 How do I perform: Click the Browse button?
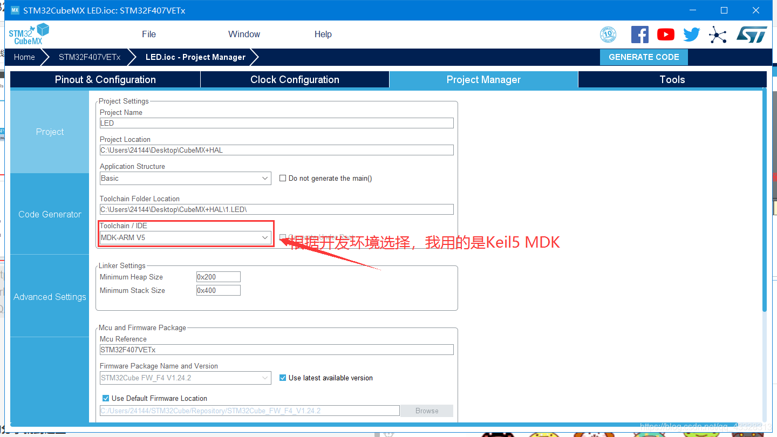click(x=427, y=411)
